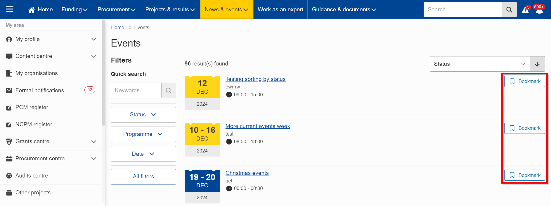Viewport: 551px width, 206px height.
Task: Click the Home house icon
Action: click(x=32, y=10)
